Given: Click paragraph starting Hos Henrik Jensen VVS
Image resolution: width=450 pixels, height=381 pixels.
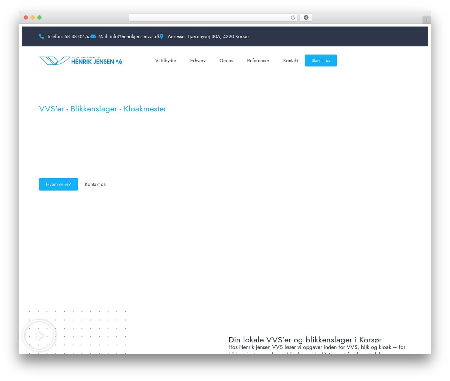Looking at the screenshot, I should pyautogui.click(x=317, y=349).
